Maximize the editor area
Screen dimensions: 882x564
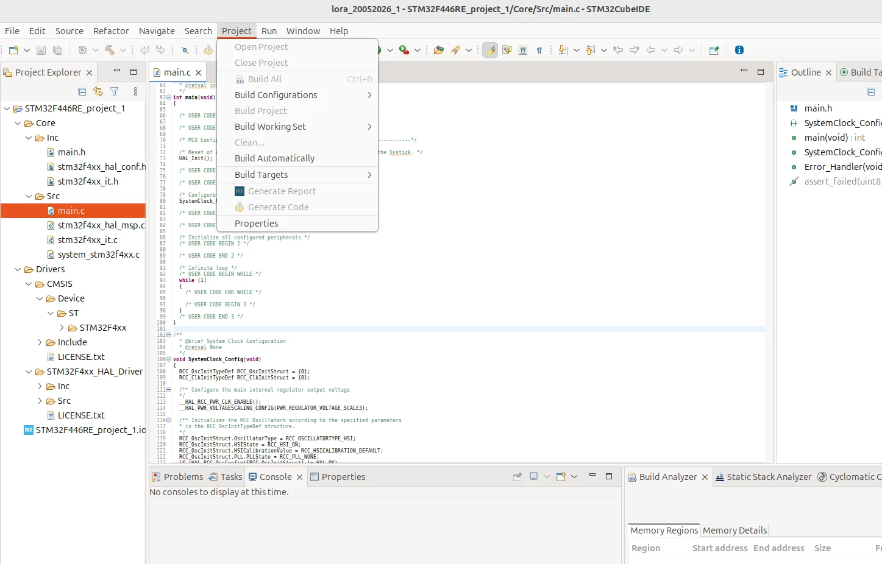coord(761,71)
